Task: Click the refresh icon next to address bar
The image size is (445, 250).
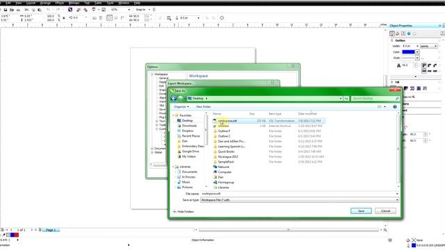Action: 346,99
